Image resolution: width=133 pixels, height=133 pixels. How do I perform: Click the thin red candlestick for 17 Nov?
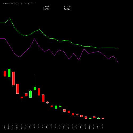click(x=48, y=102)
